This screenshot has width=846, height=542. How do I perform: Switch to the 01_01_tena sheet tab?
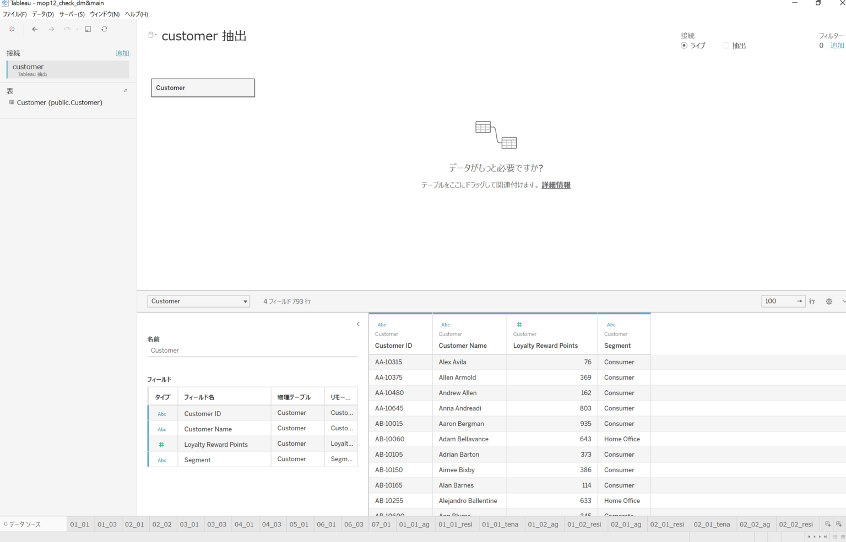coord(500,524)
